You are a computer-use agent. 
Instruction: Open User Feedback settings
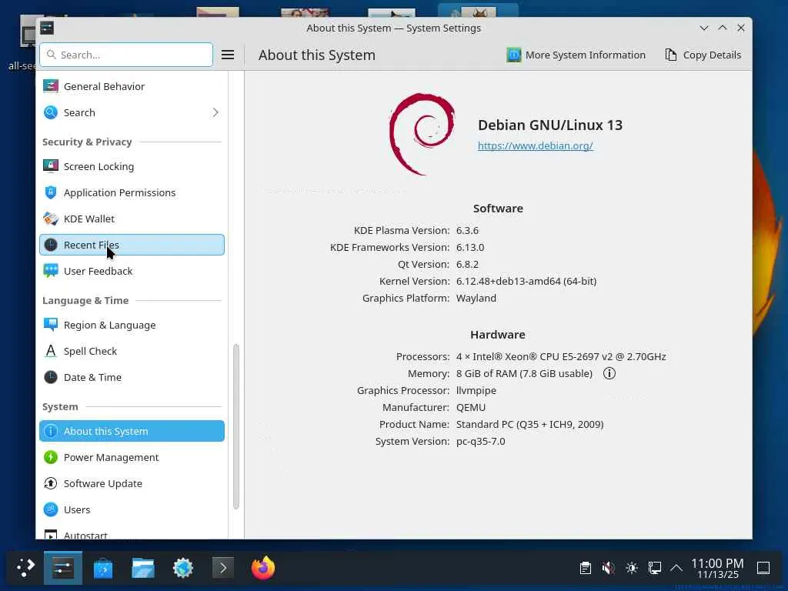pyautogui.click(x=132, y=271)
